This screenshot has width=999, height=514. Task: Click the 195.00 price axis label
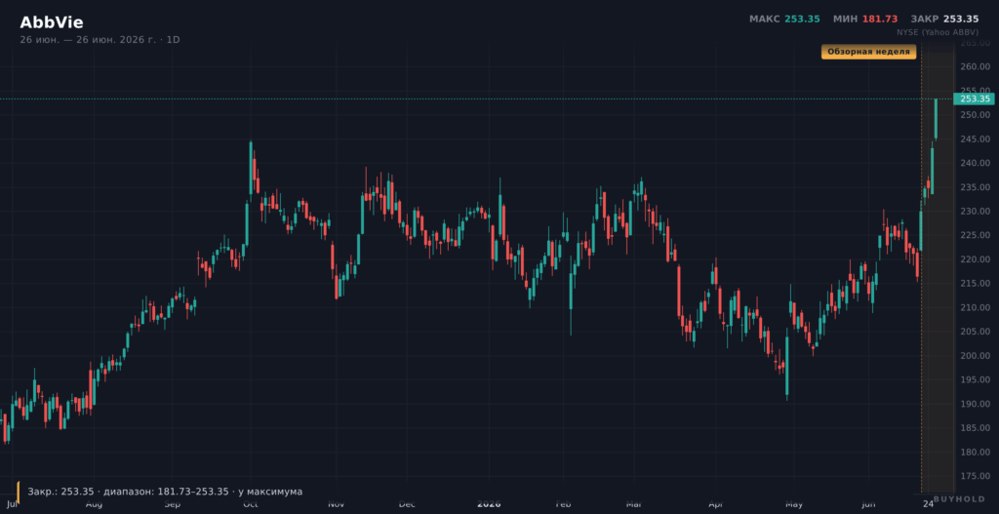(x=975, y=379)
